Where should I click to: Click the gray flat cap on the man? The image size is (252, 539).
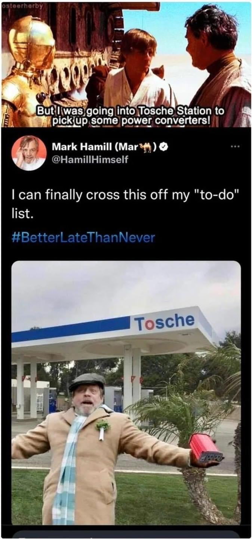click(x=87, y=381)
